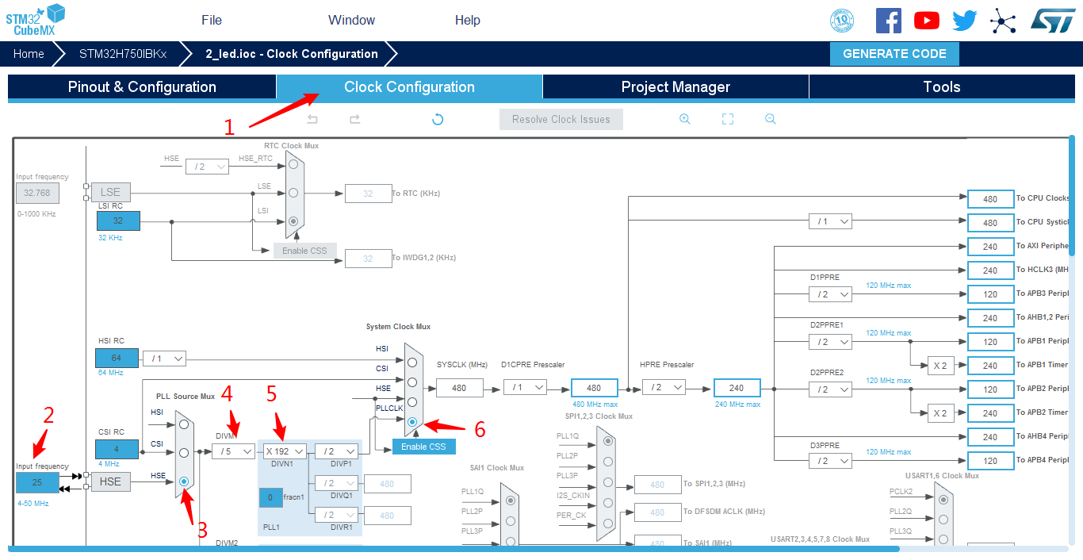Expand the HPRE Prescaler /2 dropdown
The image size is (1083, 560).
664,388
